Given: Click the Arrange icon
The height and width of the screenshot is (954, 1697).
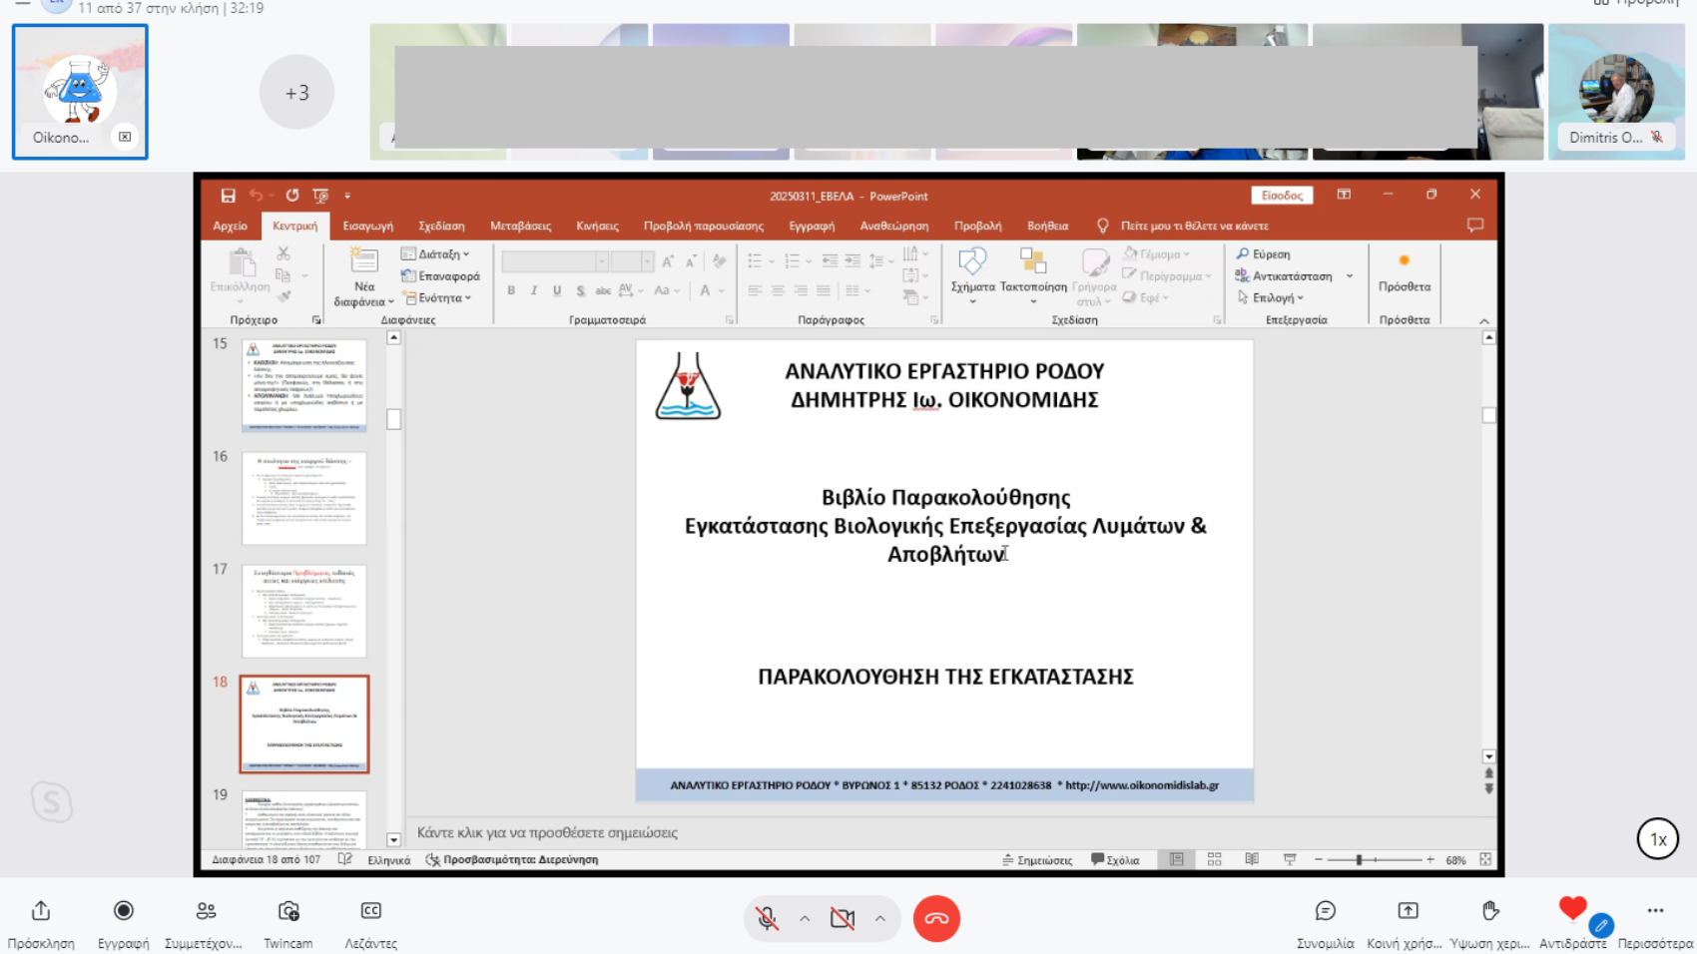Looking at the screenshot, I should [x=1033, y=261].
